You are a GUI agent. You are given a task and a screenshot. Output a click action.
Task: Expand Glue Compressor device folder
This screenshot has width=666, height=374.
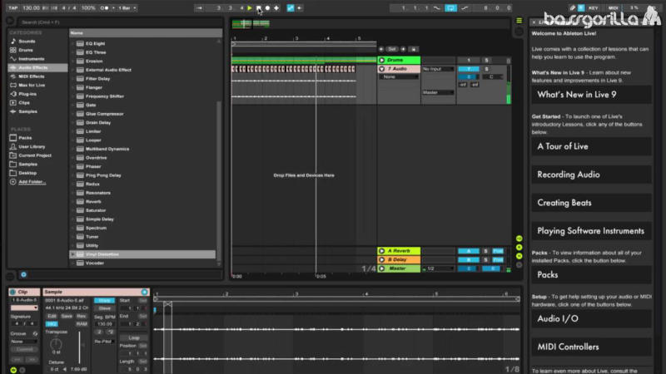point(72,114)
